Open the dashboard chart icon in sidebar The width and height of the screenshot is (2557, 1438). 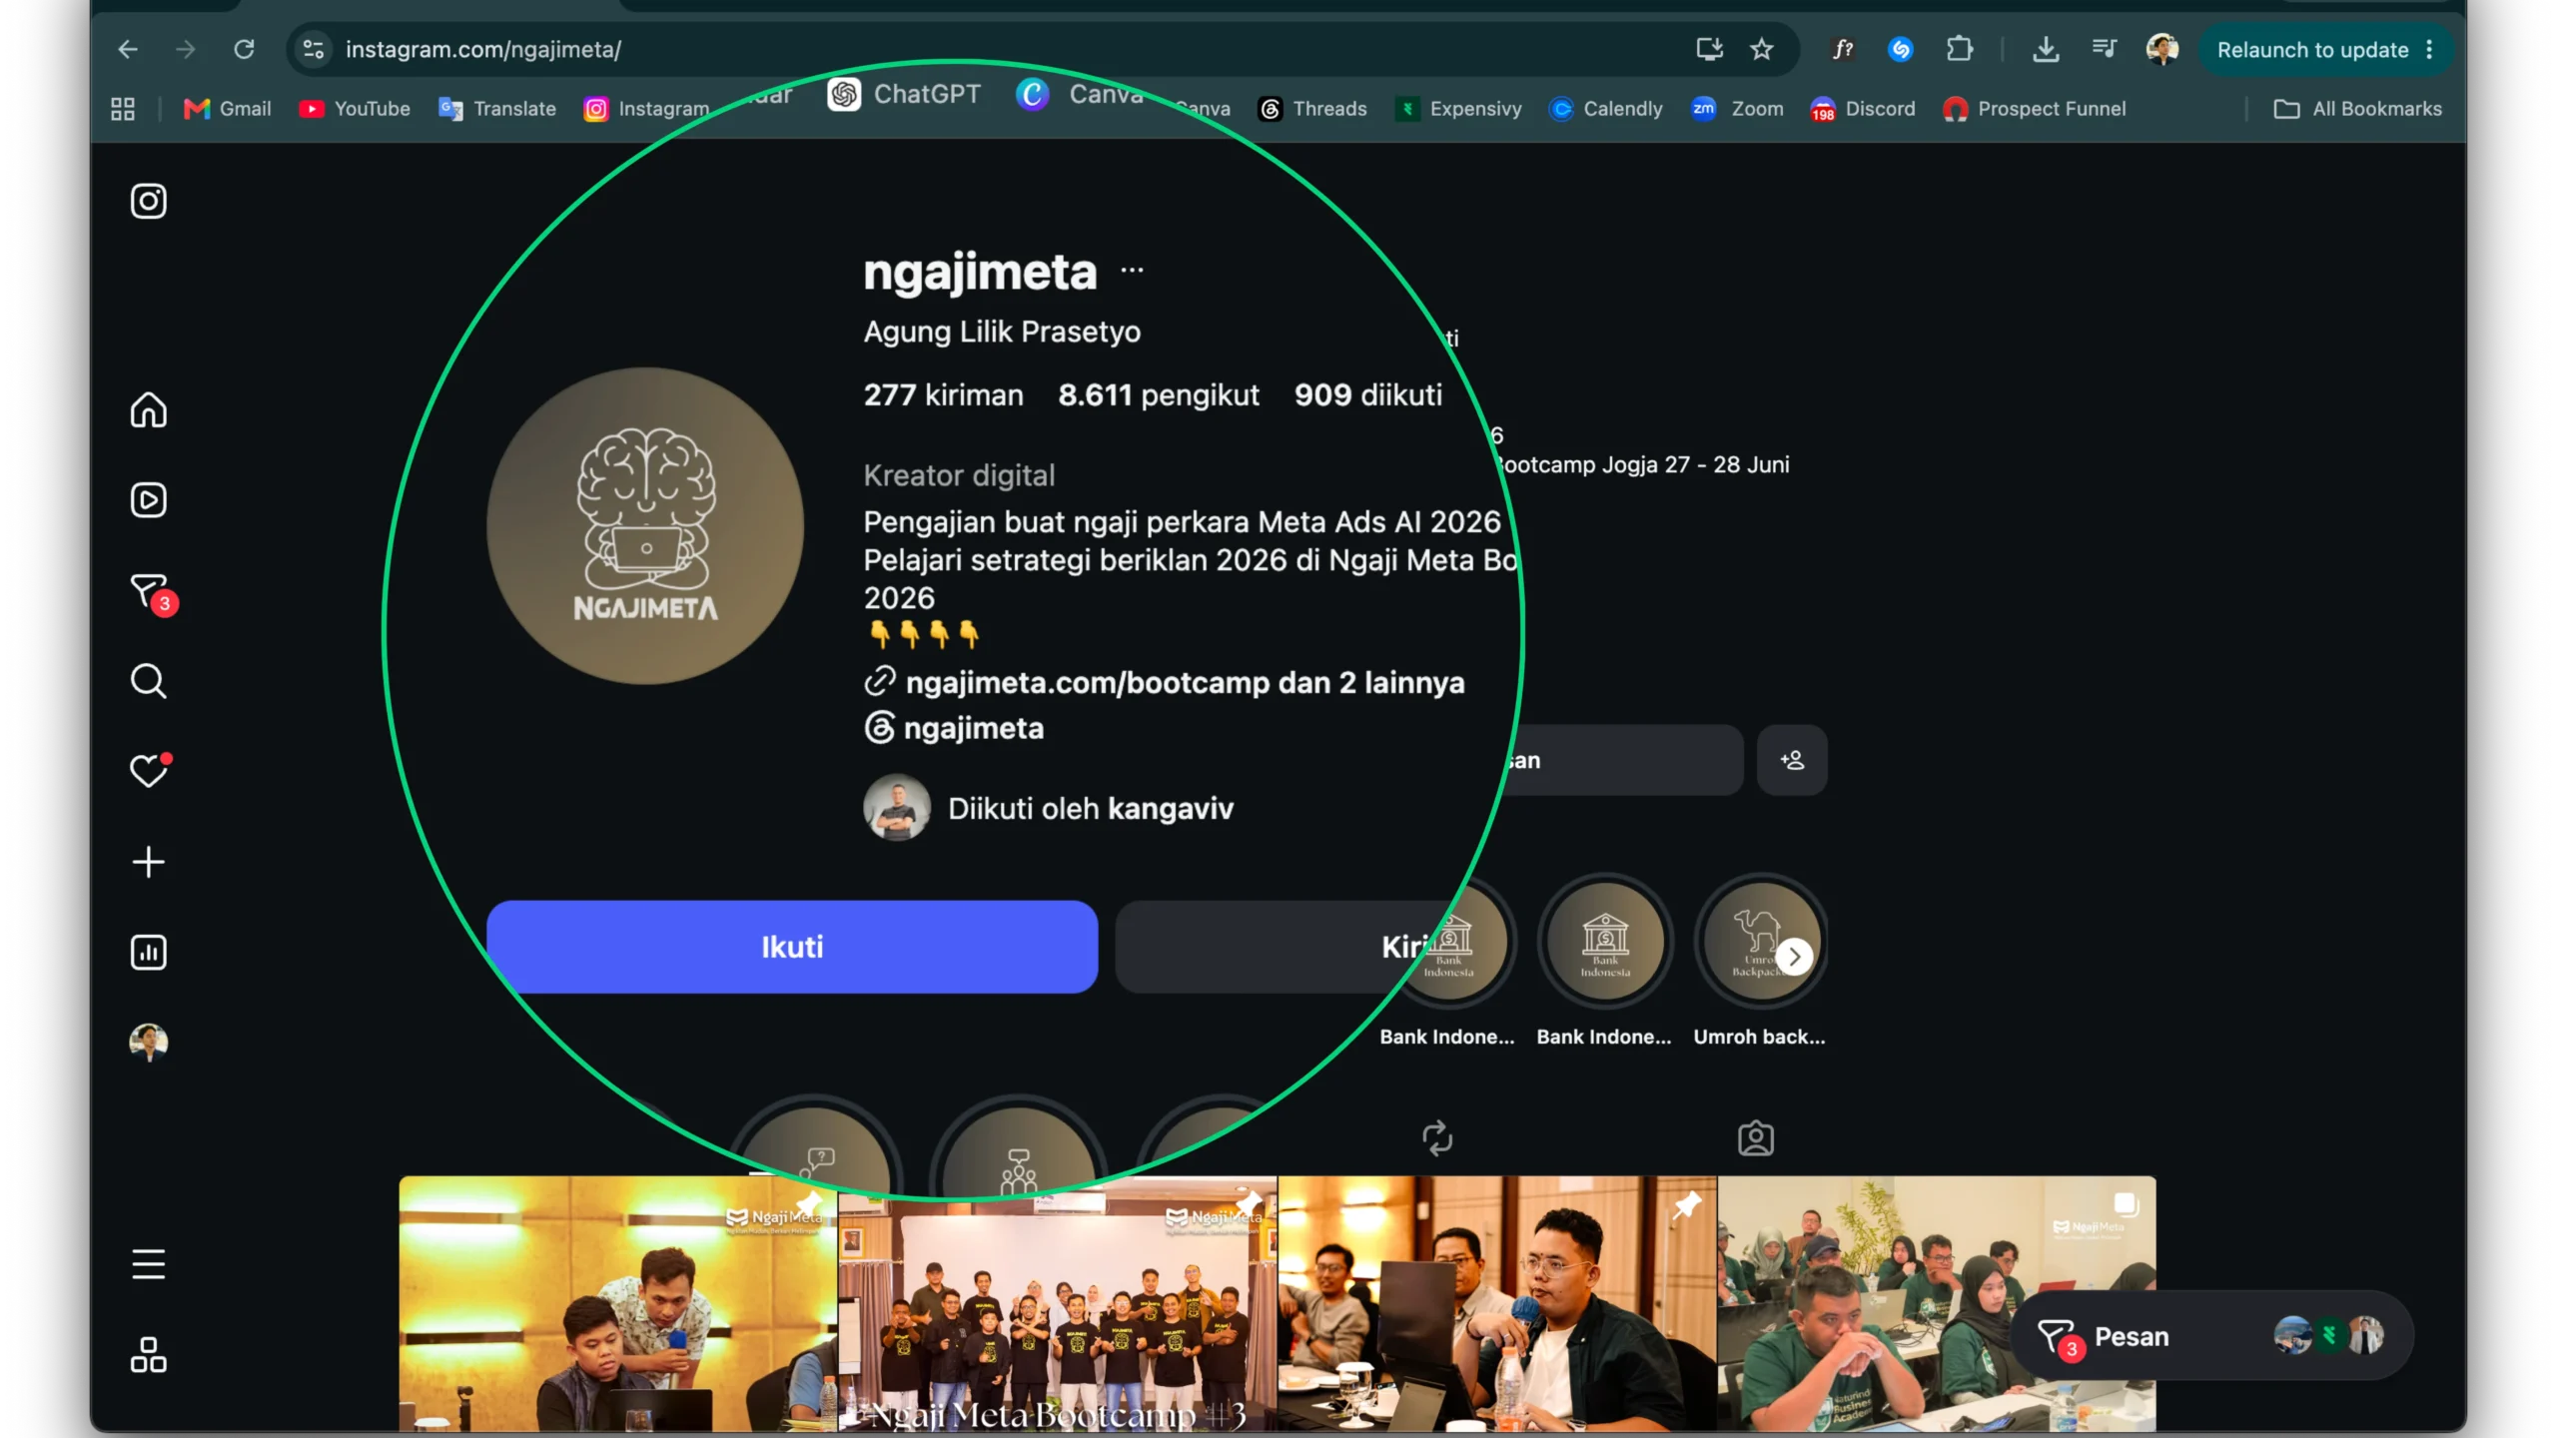point(149,953)
